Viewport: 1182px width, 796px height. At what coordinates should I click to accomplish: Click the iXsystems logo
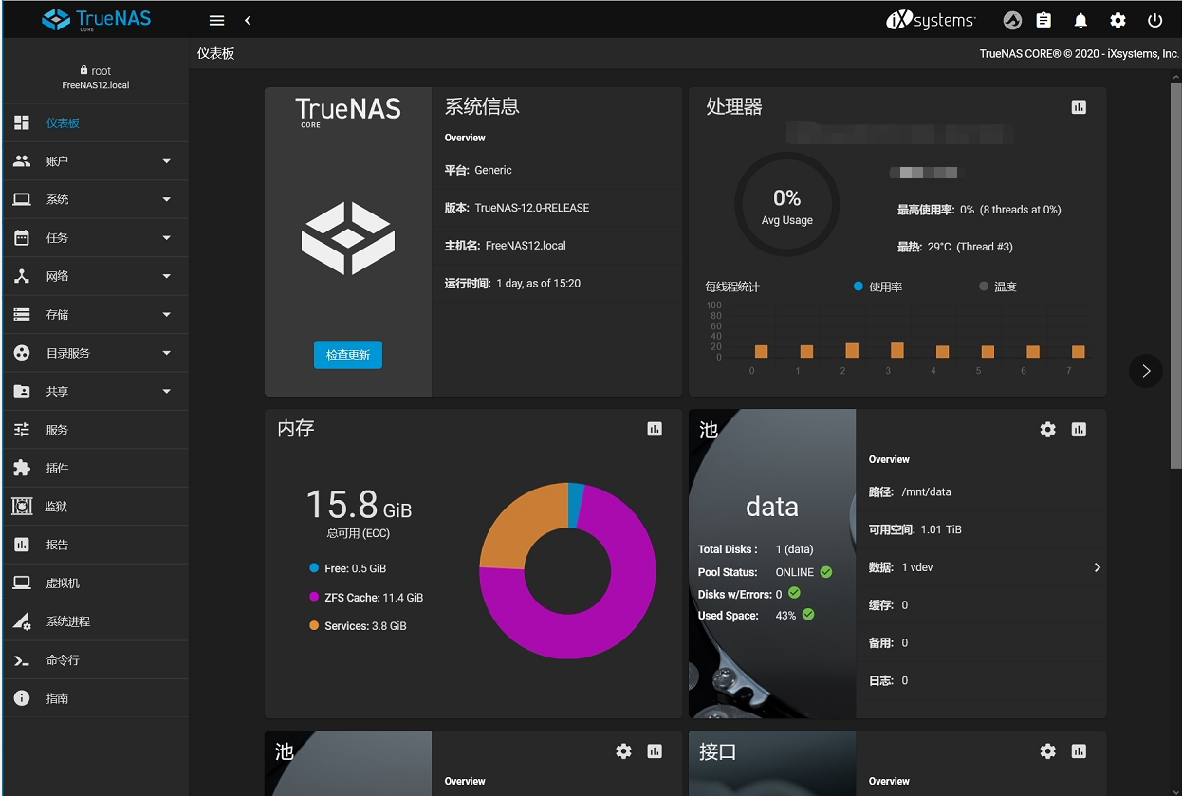(x=931, y=20)
